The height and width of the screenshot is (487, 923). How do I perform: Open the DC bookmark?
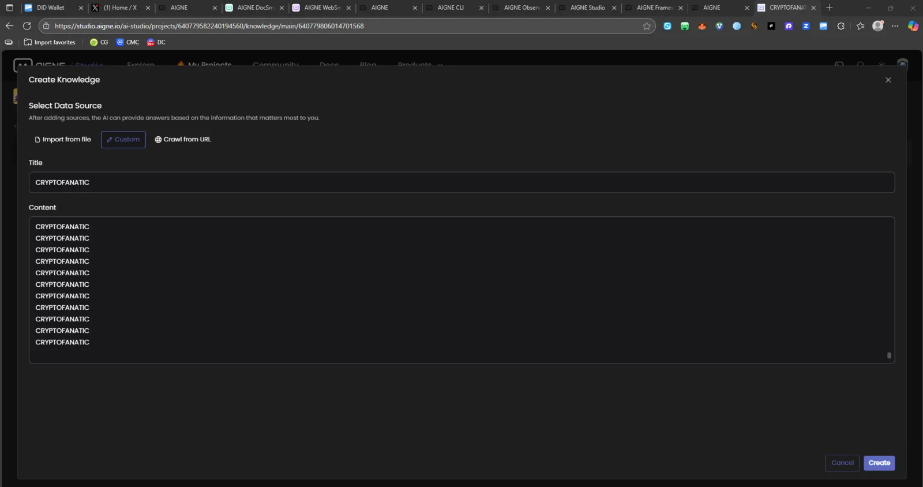[x=156, y=42]
